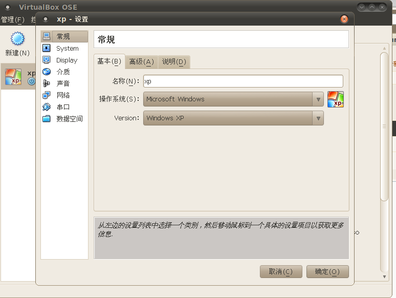396x298 pixels.
Task: Close the xp 设置 dialog with red button
Action: click(344, 19)
